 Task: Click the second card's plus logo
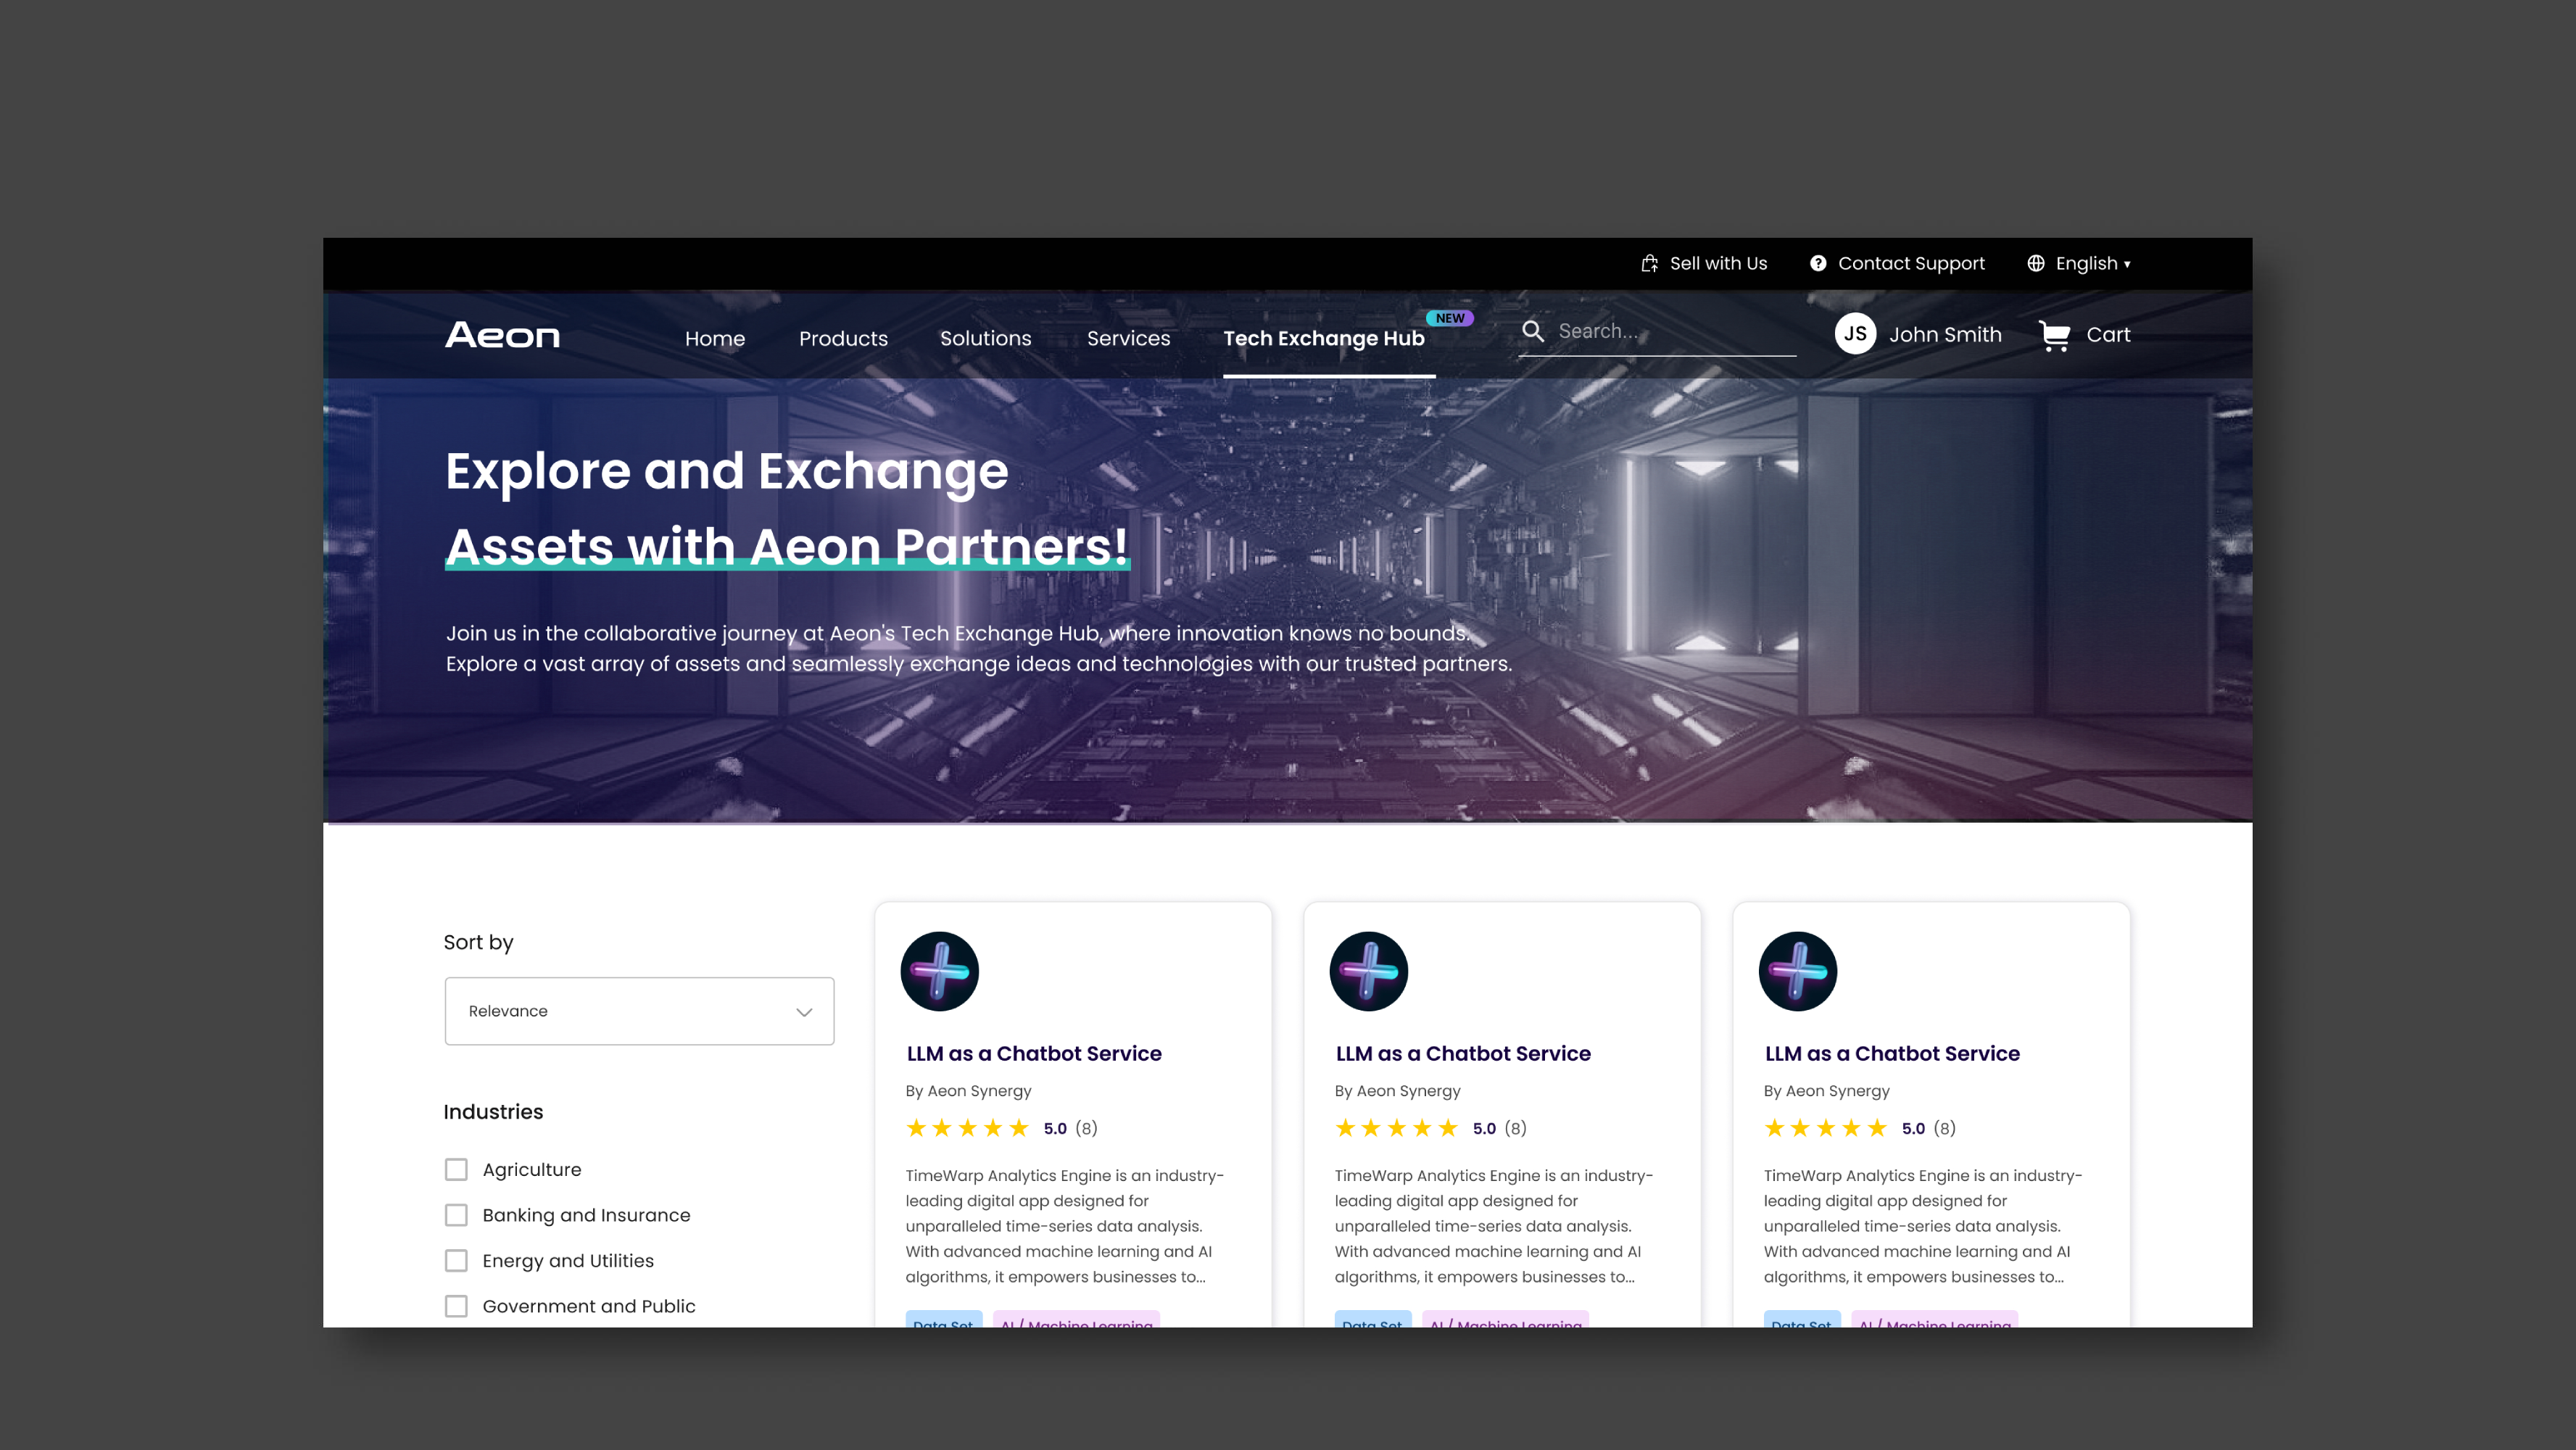point(1368,971)
